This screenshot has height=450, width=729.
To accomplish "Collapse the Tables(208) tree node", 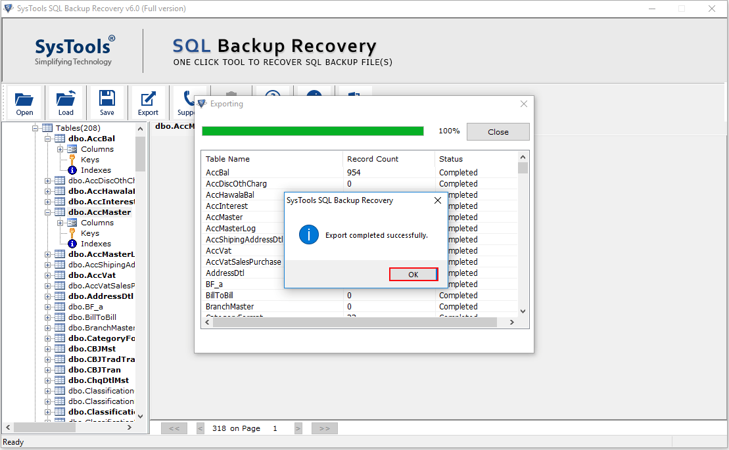I will tap(35, 128).
